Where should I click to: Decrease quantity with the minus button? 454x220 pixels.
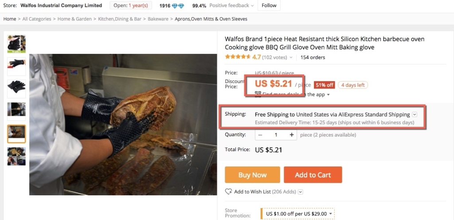pyautogui.click(x=260, y=135)
